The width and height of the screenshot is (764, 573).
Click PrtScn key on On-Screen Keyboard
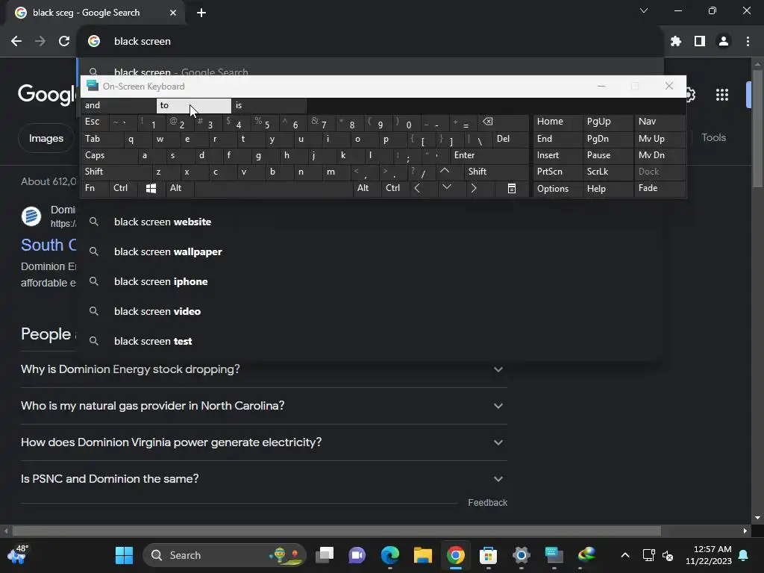coord(557,172)
